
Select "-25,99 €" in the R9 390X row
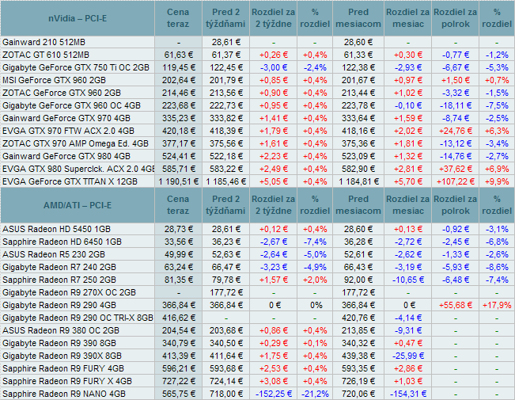point(407,356)
